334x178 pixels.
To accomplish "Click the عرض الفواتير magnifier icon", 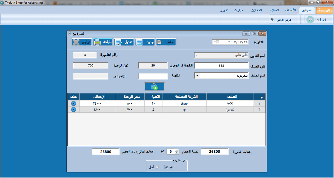I will [x=273, y=19].
